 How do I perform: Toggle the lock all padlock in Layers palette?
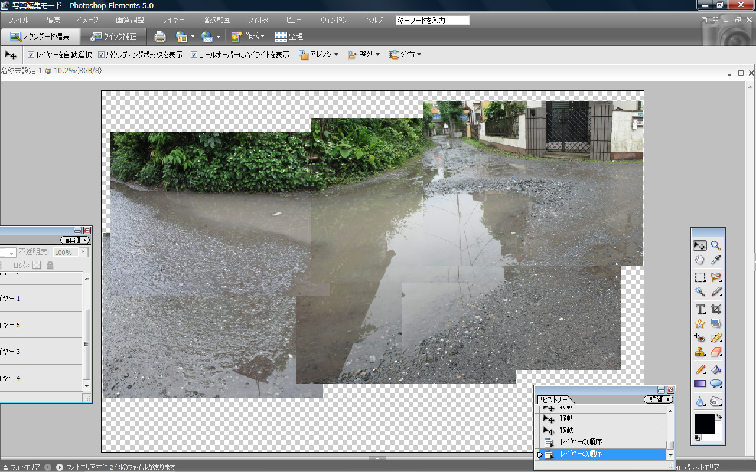[x=50, y=265]
